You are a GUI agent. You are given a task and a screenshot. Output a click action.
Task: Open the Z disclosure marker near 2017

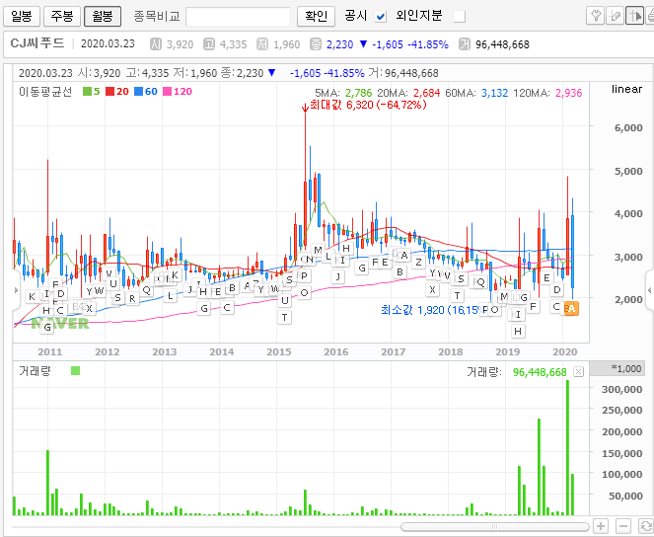(x=418, y=263)
